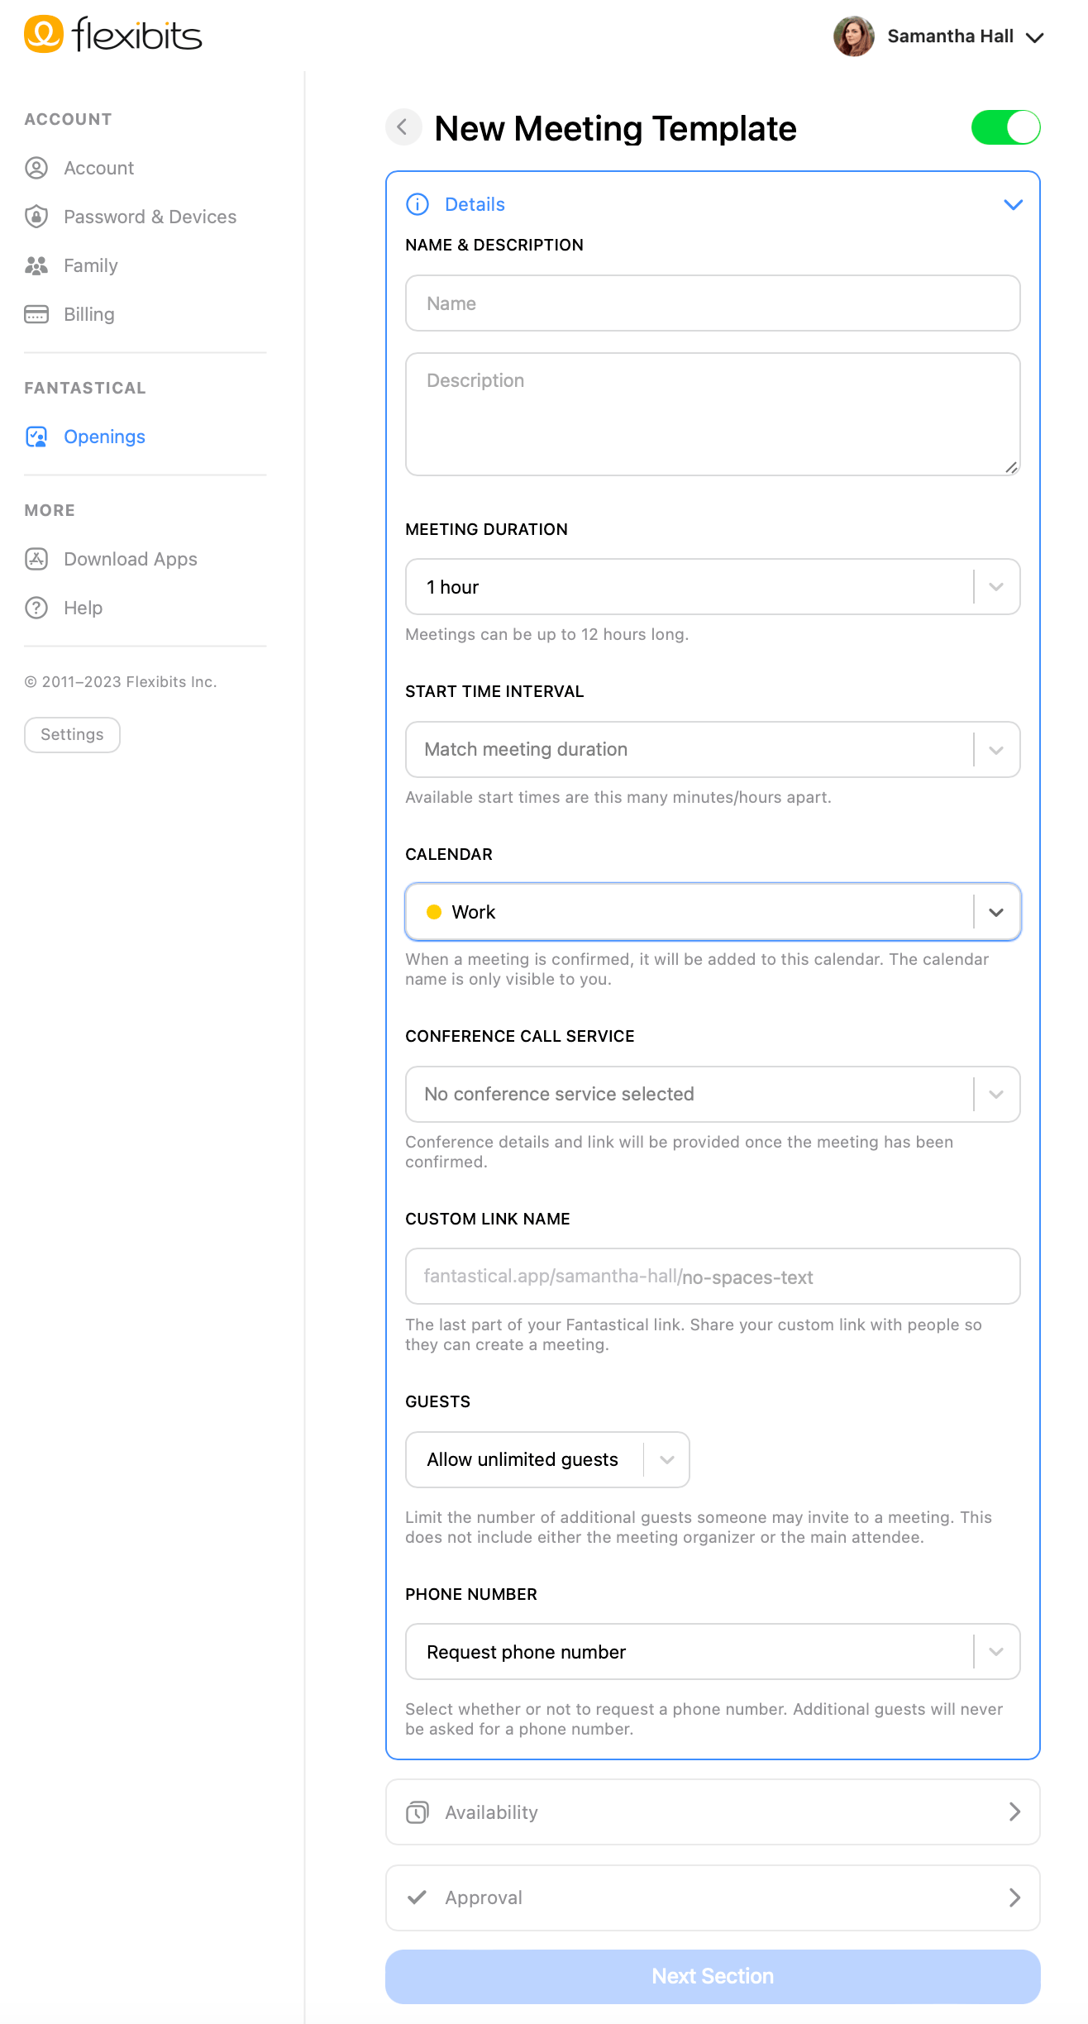Click the Custom Link Name input field
This screenshot has height=2024, width=1088.
(x=713, y=1277)
